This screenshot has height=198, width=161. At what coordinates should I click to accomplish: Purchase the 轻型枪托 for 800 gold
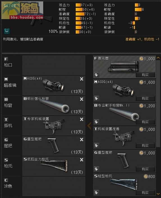[x=145, y=193]
